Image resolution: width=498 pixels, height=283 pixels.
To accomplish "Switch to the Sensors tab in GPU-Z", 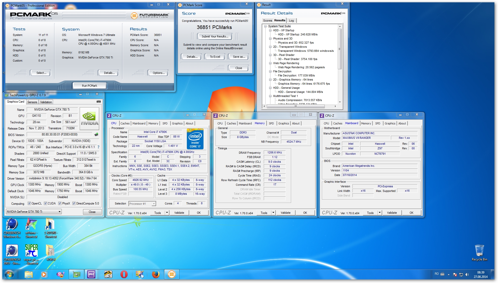I will tap(32, 102).
